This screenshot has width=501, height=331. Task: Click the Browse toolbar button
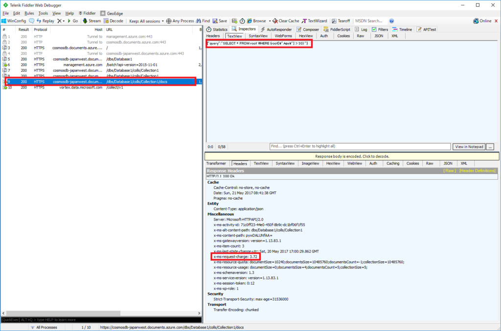click(256, 21)
